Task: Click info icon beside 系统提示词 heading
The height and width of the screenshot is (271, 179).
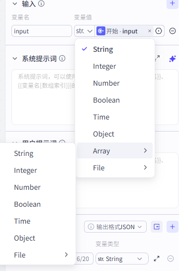Action: click(62, 58)
